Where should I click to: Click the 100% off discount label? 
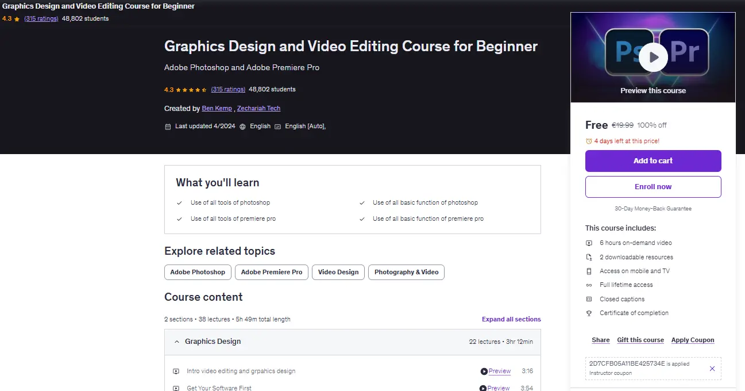click(x=652, y=125)
